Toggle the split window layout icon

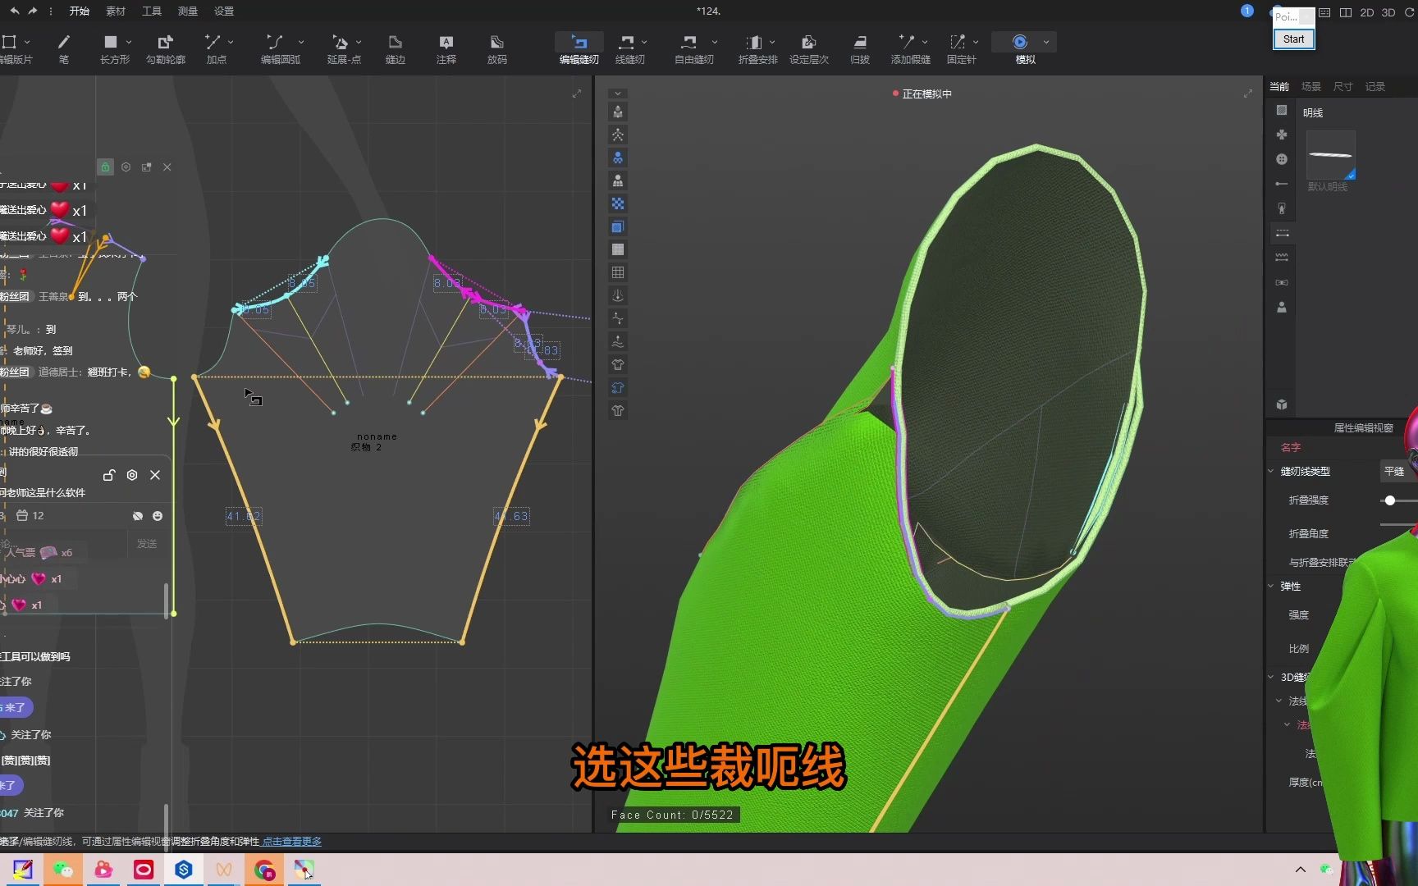[x=1346, y=12]
